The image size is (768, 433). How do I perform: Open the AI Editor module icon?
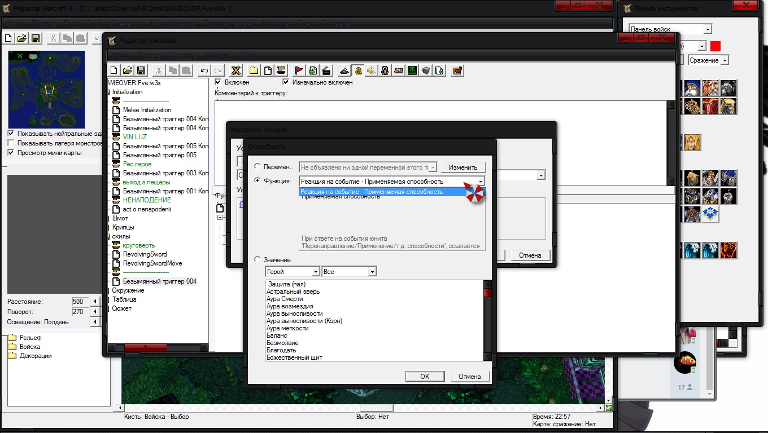pos(412,70)
